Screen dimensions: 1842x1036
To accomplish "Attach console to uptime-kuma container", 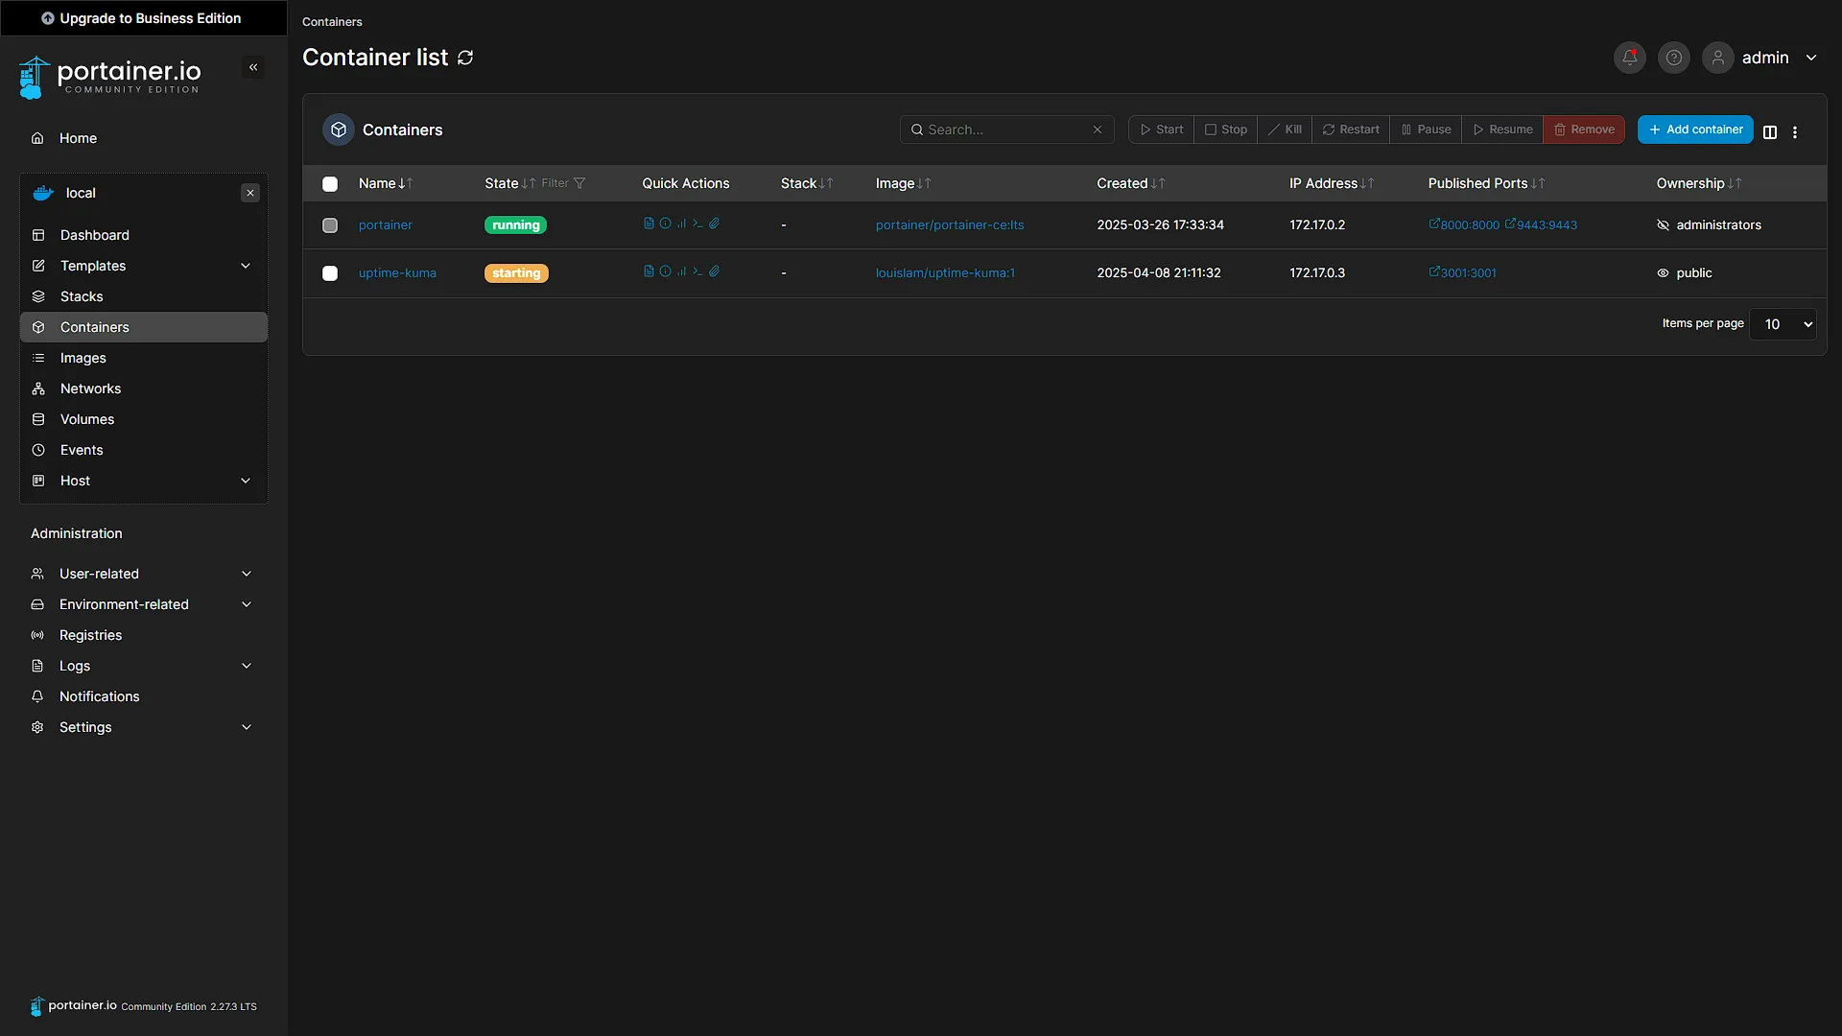I will pyautogui.click(x=714, y=271).
